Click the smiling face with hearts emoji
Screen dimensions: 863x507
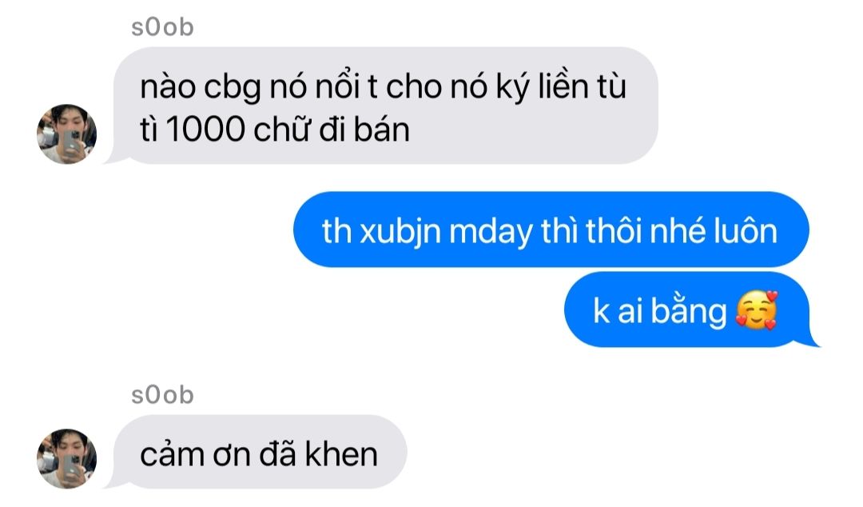coord(757,309)
